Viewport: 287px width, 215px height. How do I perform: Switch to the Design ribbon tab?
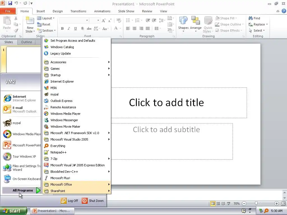pos(58,11)
